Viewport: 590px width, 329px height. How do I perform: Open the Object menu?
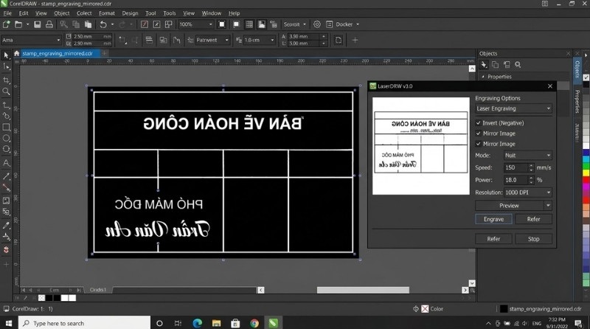[62, 13]
